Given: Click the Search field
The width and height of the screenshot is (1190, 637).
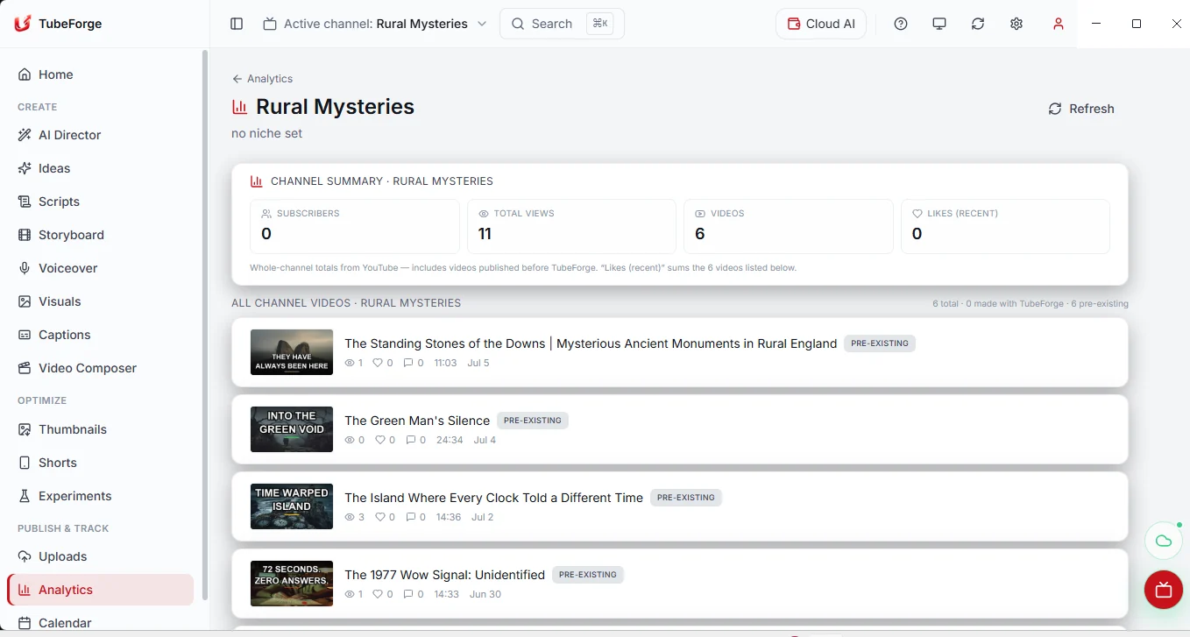Looking at the screenshot, I should click(x=562, y=24).
